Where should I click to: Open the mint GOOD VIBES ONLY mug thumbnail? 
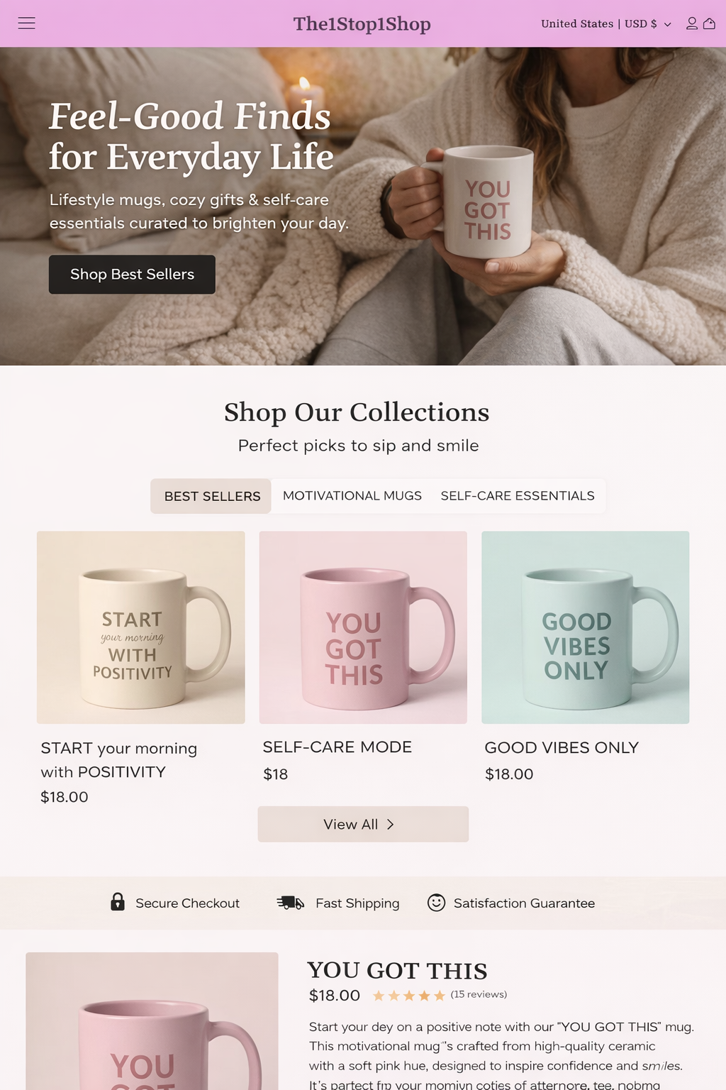pyautogui.click(x=586, y=627)
